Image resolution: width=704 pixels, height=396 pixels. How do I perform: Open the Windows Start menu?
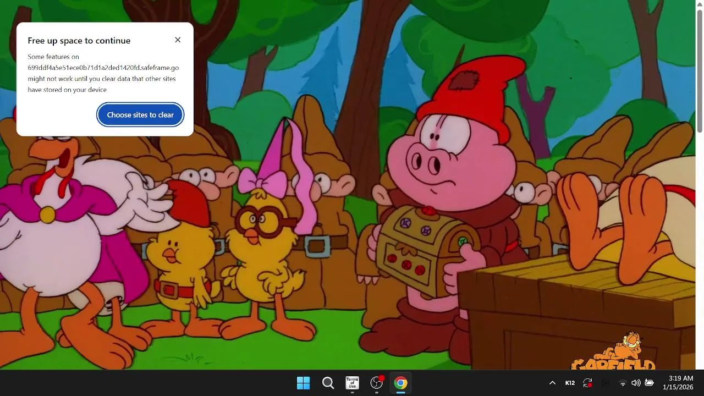(x=303, y=383)
